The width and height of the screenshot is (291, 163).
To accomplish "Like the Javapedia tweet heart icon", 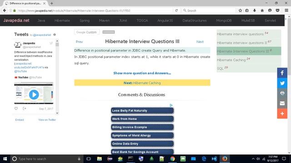I will click(x=16, y=109).
